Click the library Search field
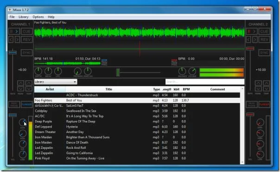The width and height of the screenshot is (280, 172). click(205, 82)
